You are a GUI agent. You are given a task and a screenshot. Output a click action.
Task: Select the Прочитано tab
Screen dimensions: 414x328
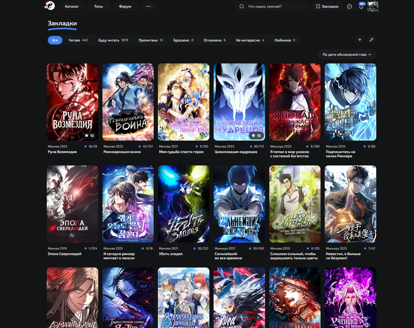pos(150,40)
